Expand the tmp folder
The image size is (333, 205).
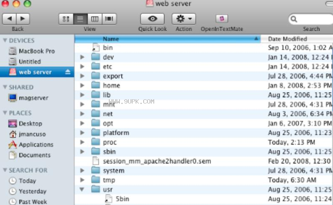(x=82, y=180)
